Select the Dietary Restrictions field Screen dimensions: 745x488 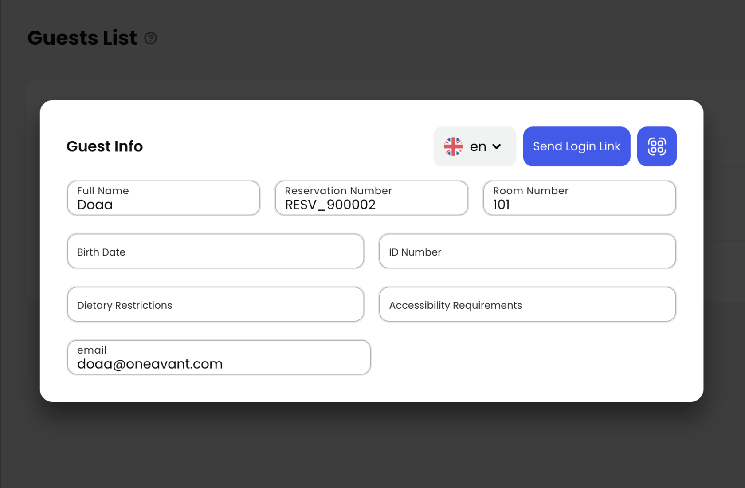click(216, 305)
